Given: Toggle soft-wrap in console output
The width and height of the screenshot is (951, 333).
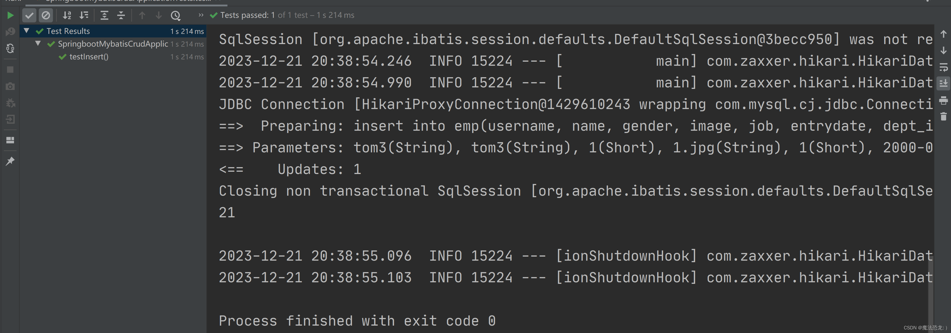Looking at the screenshot, I should (x=943, y=68).
